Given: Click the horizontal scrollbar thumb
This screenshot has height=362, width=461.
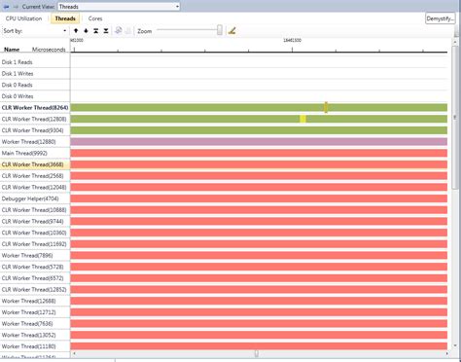Looking at the screenshot, I should tap(257, 353).
